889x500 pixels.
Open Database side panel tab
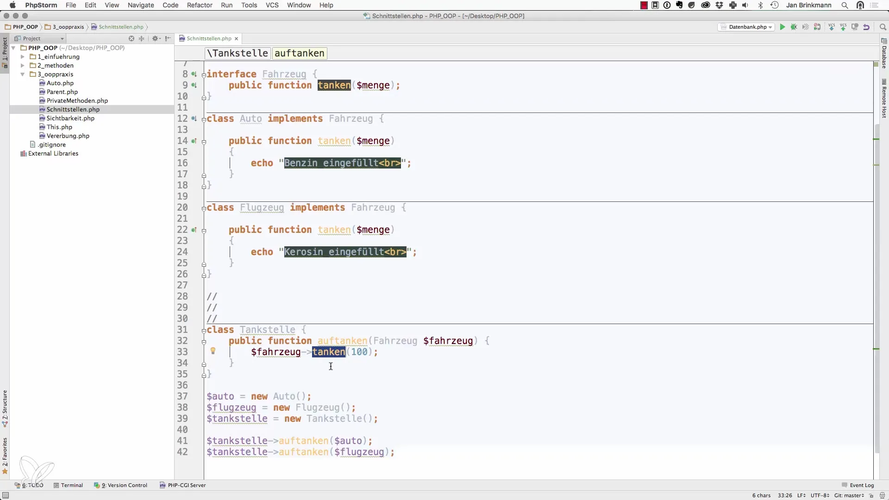point(884,54)
